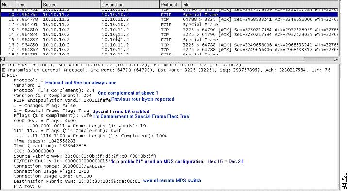Image resolution: width=348 pixels, height=191 pixels.
Task: Select the Source Fabric WWN field
Action: pos(85,156)
